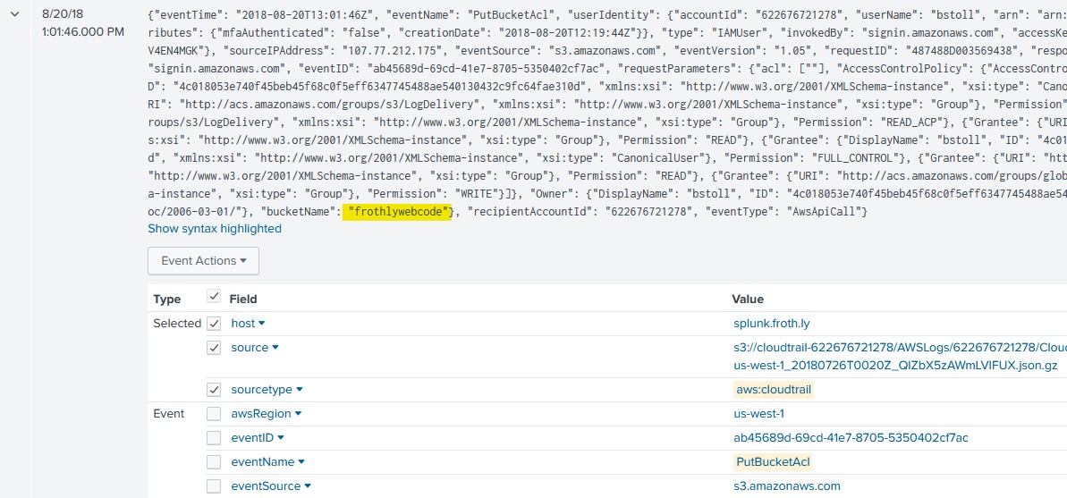
Task: Enable the awsRegion field checkbox
Action: coord(214,414)
